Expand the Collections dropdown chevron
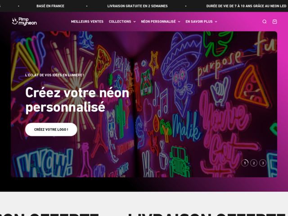The image size is (288, 216). [135, 22]
